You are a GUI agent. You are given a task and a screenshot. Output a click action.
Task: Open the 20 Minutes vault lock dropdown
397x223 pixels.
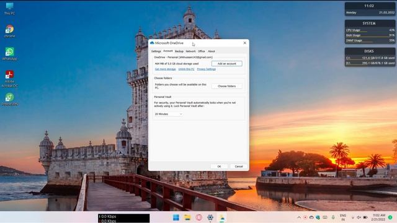168,114
